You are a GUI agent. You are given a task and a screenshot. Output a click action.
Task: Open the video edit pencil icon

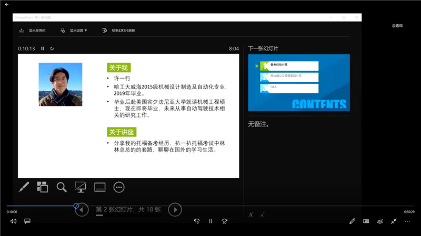pos(352,221)
